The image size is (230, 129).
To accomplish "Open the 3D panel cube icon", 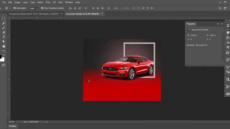I will [228, 38].
